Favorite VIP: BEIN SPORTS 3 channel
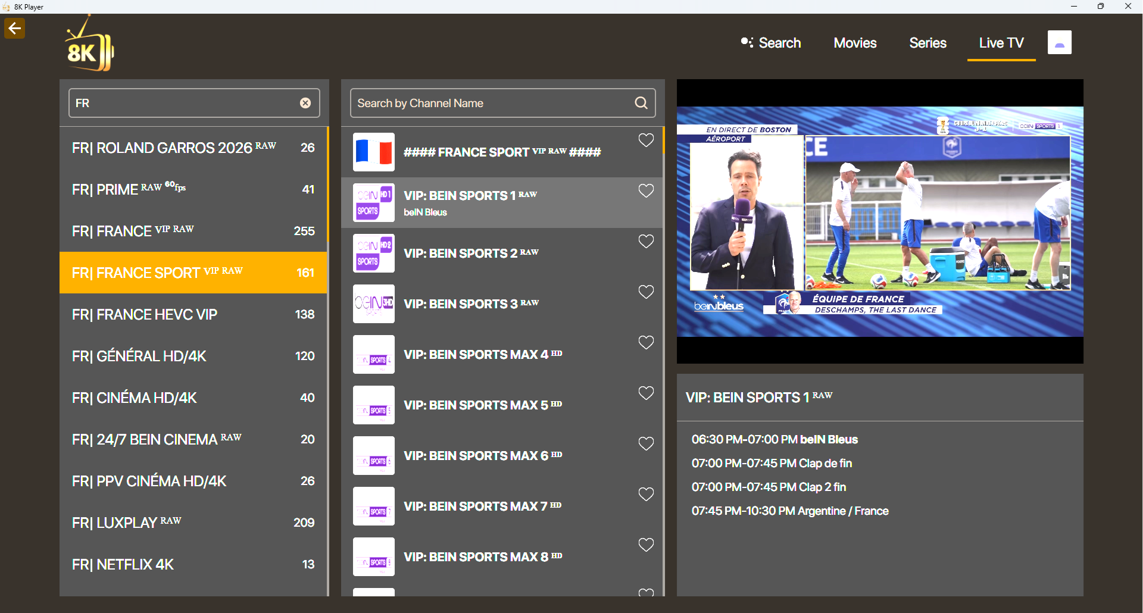This screenshot has width=1143, height=613. (646, 292)
